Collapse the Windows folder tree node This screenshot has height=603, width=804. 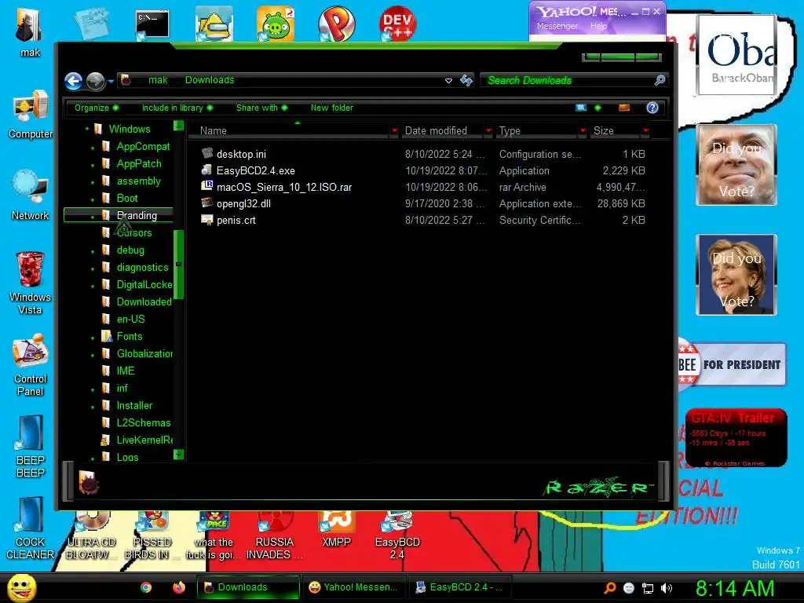click(87, 129)
